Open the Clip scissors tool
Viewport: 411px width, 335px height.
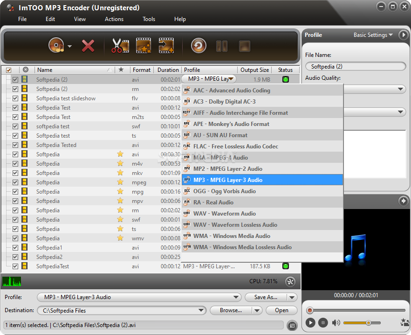point(120,46)
